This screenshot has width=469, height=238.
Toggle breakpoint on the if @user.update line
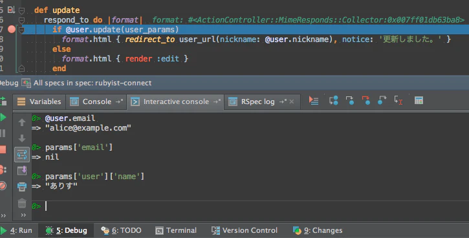[x=12, y=29]
